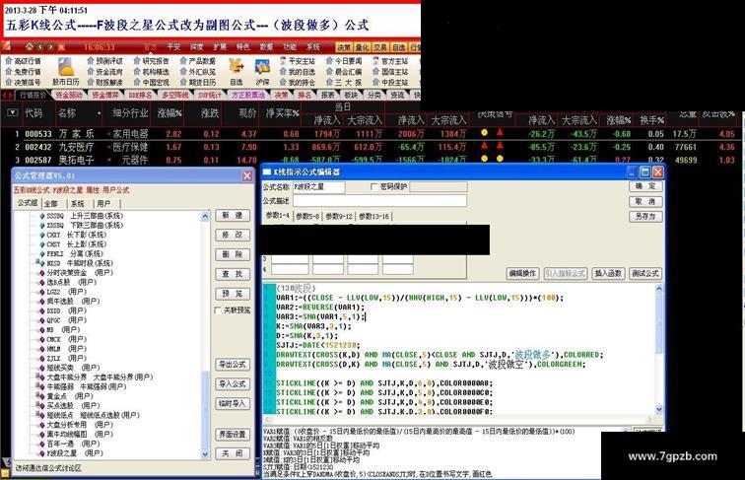Switch to the 参数5-8 tab
The height and width of the screenshot is (480, 745).
point(307,216)
